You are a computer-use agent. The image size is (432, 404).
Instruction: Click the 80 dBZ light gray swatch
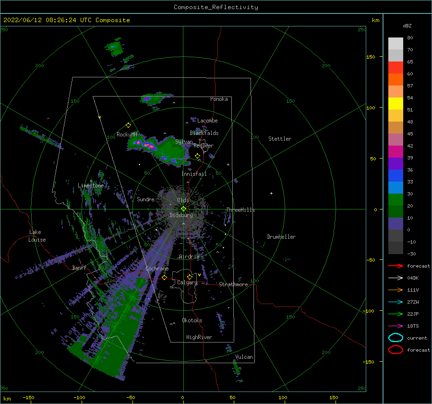pyautogui.click(x=396, y=44)
